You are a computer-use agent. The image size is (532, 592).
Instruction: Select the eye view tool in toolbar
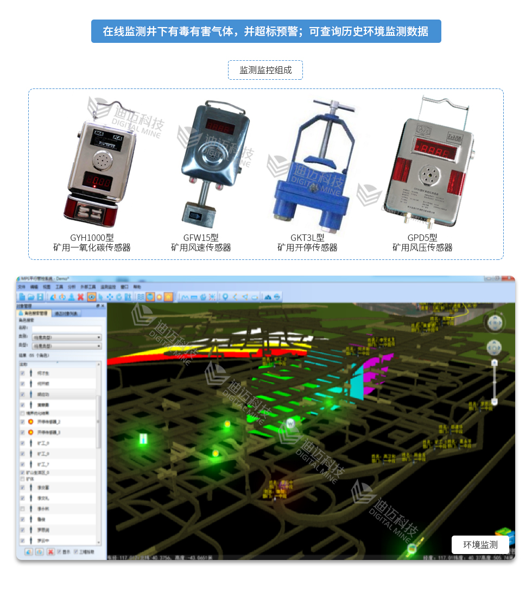click(92, 297)
